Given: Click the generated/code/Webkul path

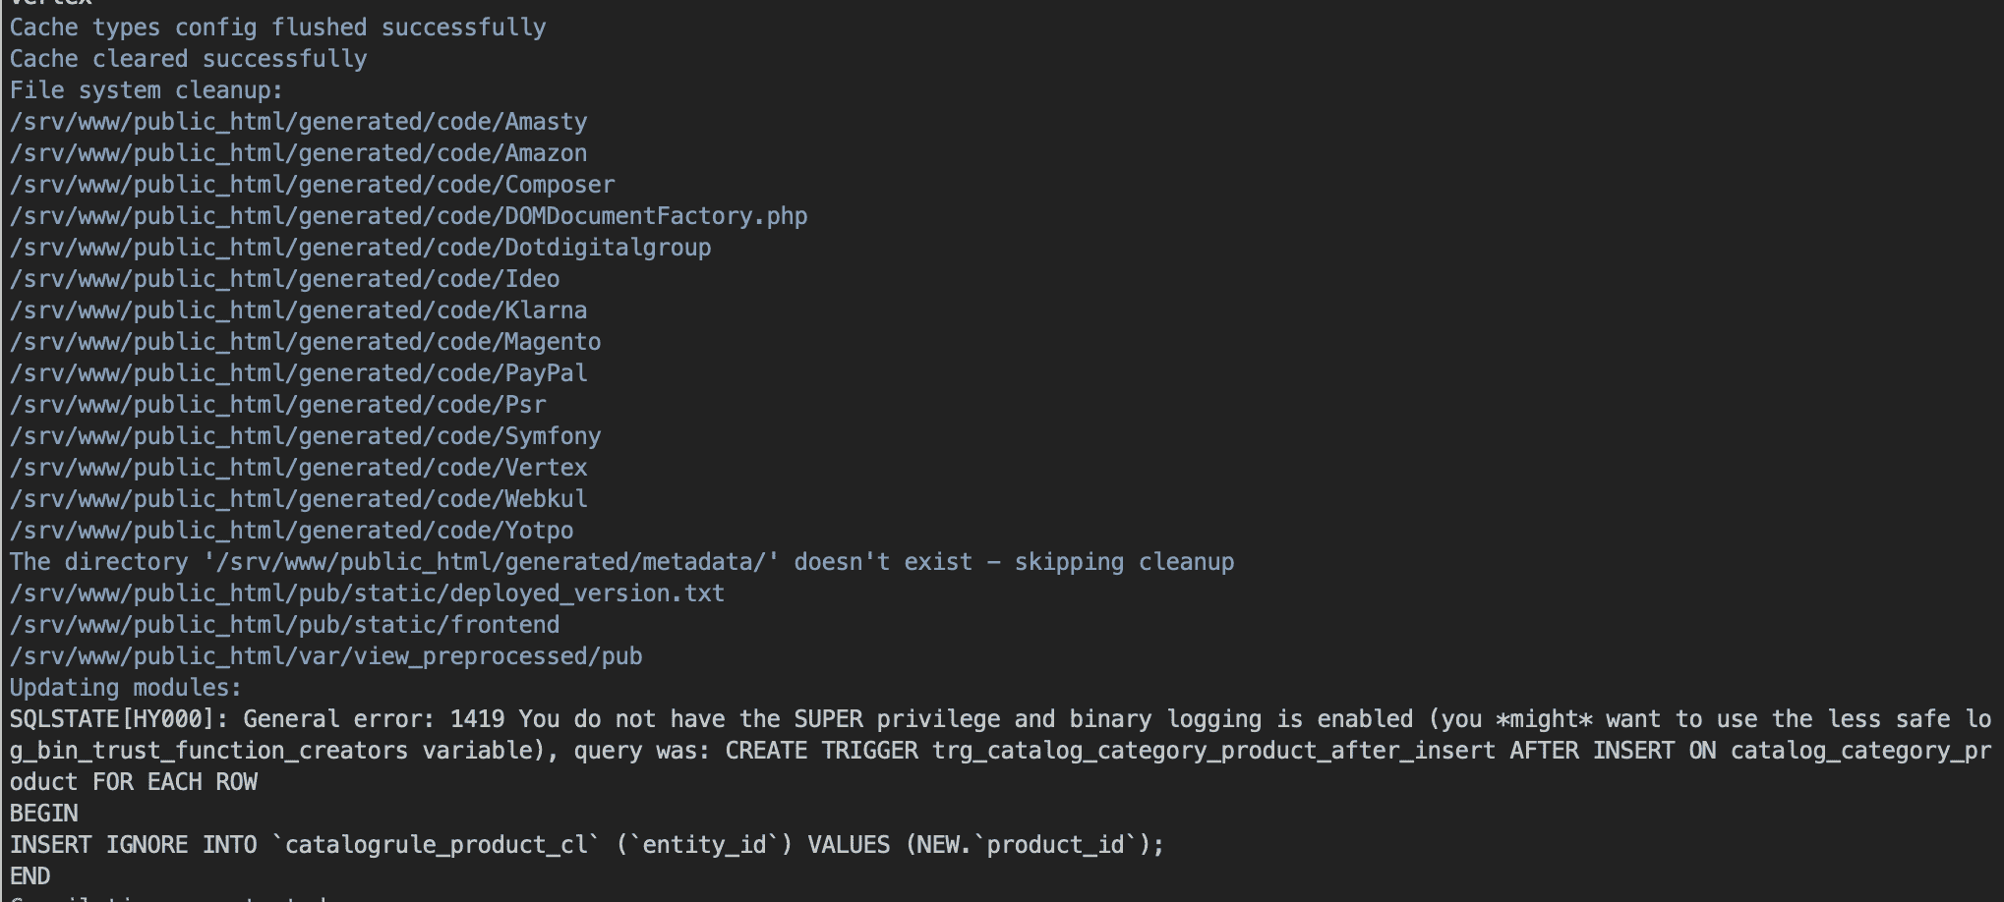Looking at the screenshot, I should pos(298,499).
